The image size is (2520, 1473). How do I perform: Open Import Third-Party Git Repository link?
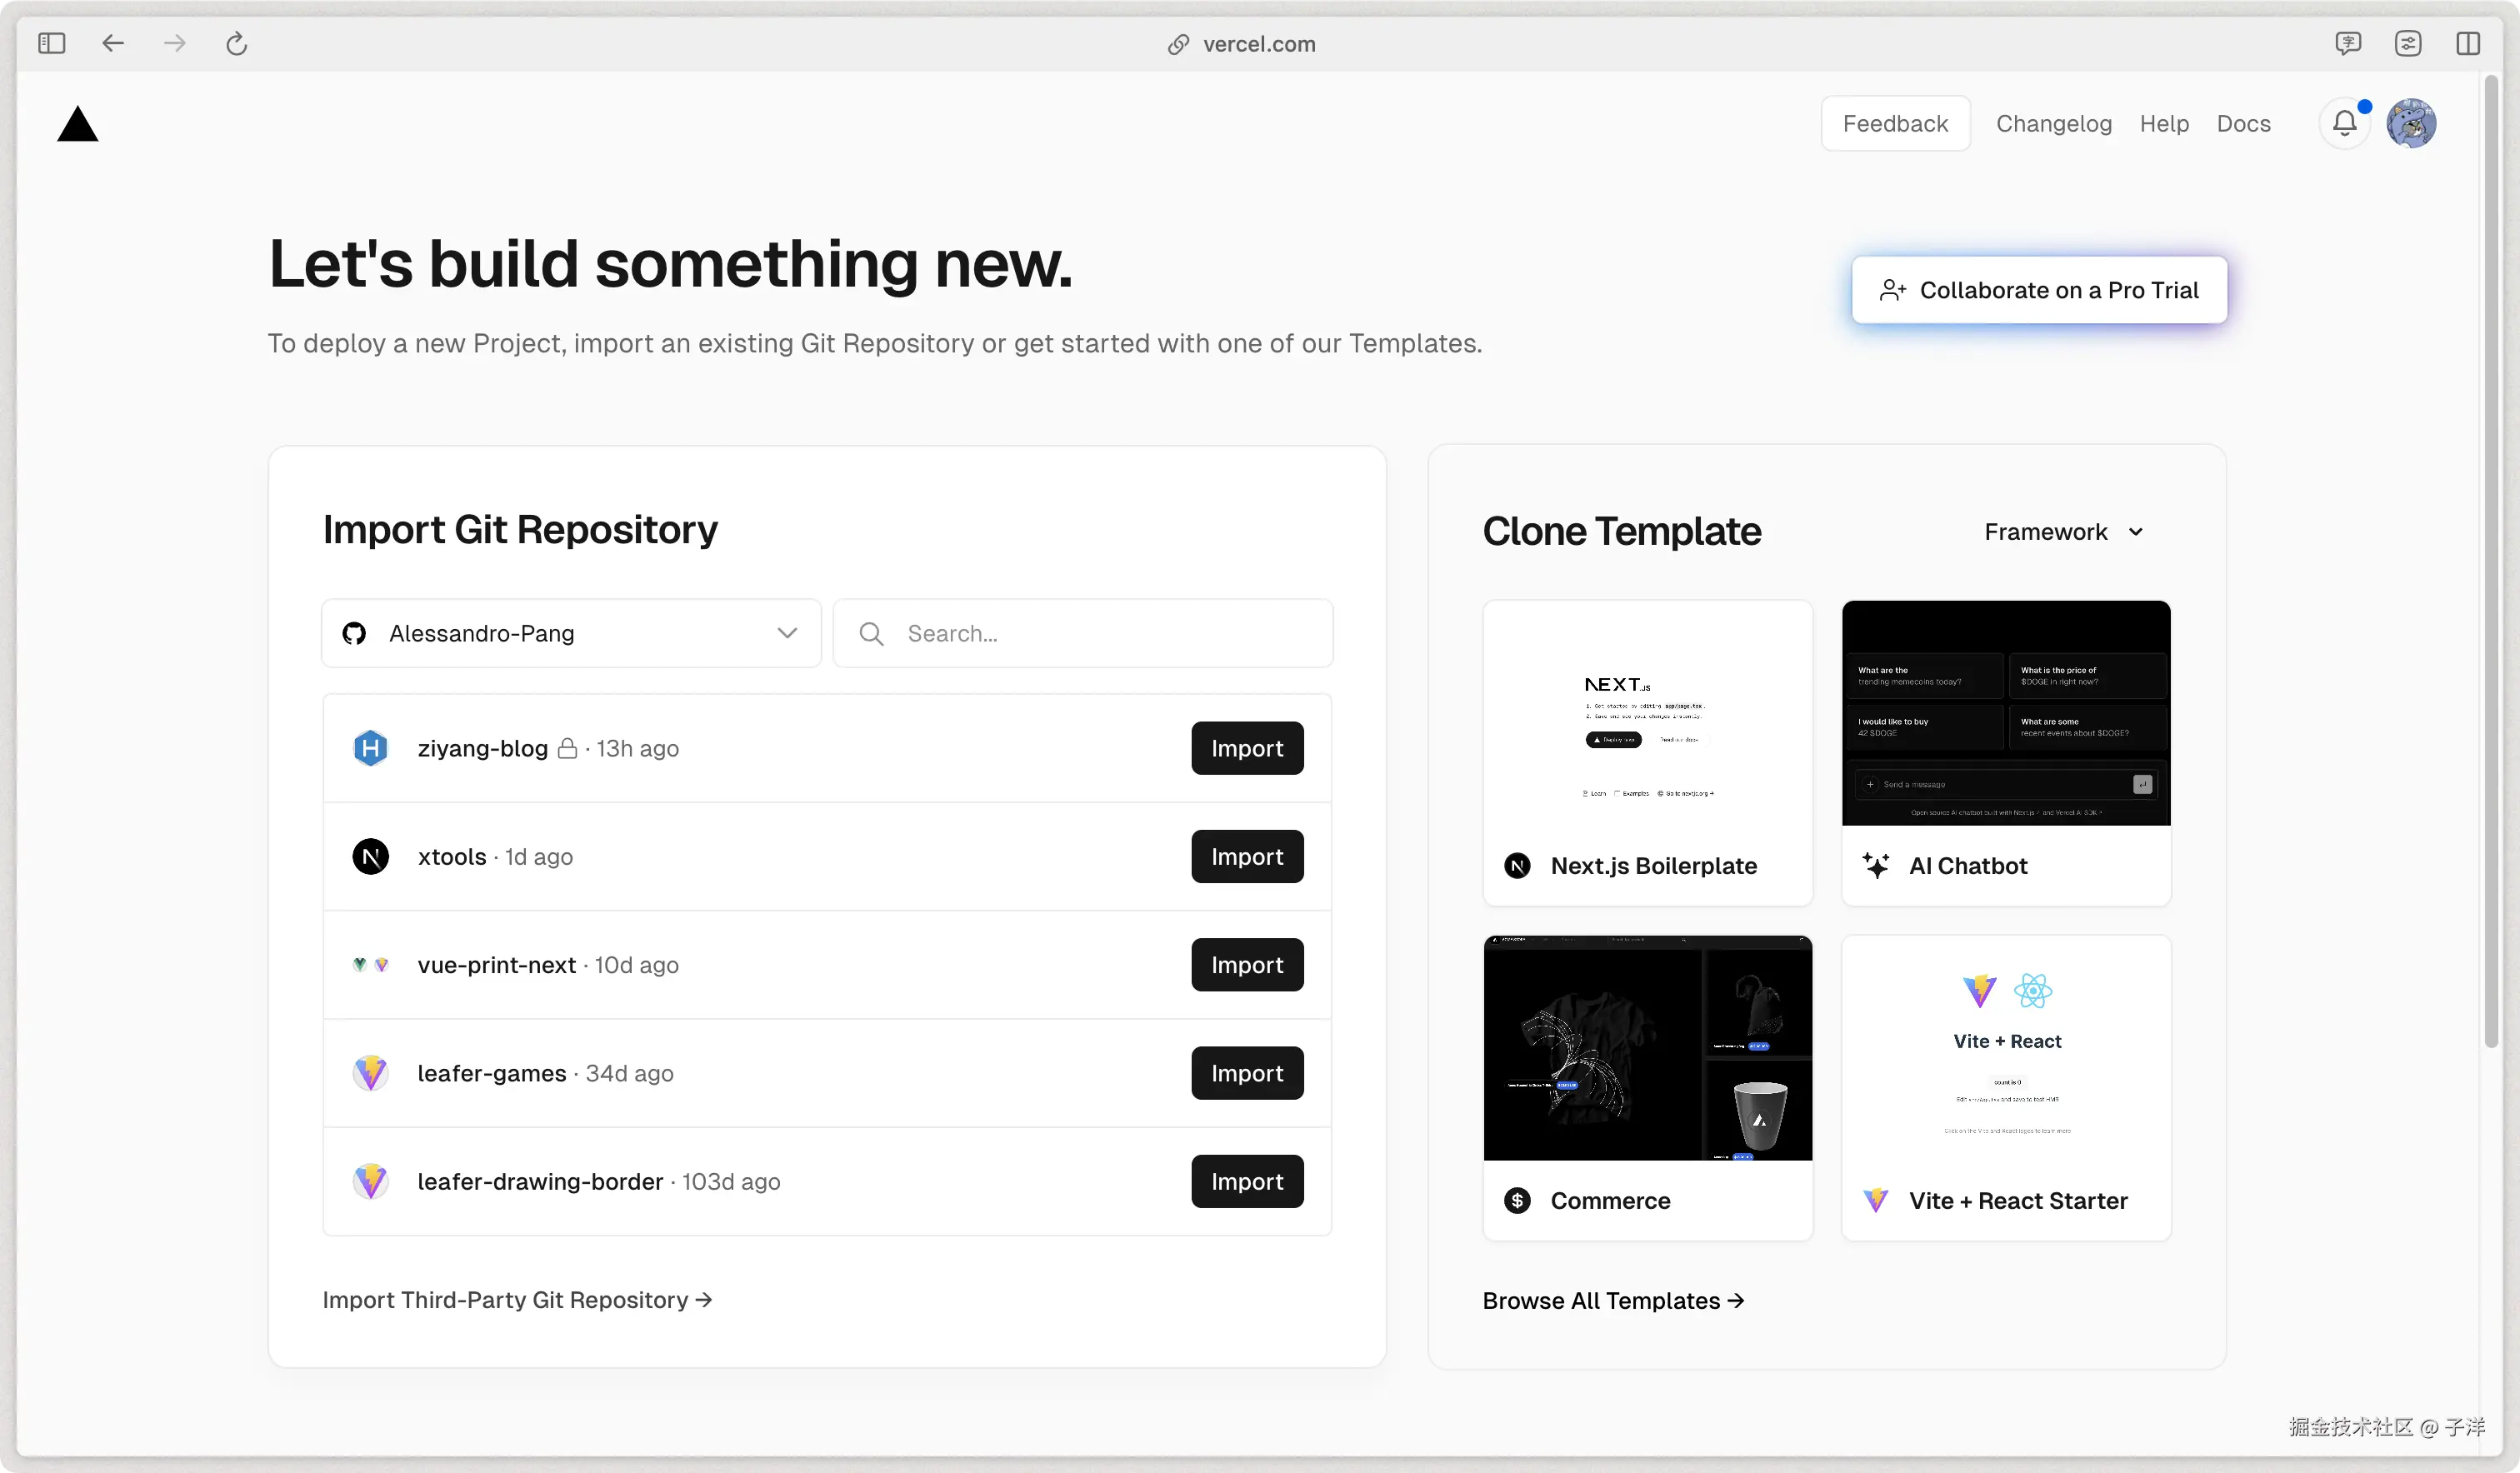pos(517,1299)
